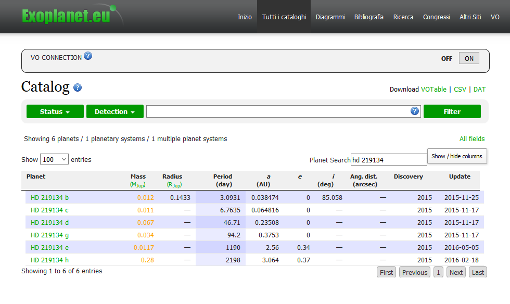Go to Diagrammi page
The width and height of the screenshot is (510, 304).
point(330,17)
